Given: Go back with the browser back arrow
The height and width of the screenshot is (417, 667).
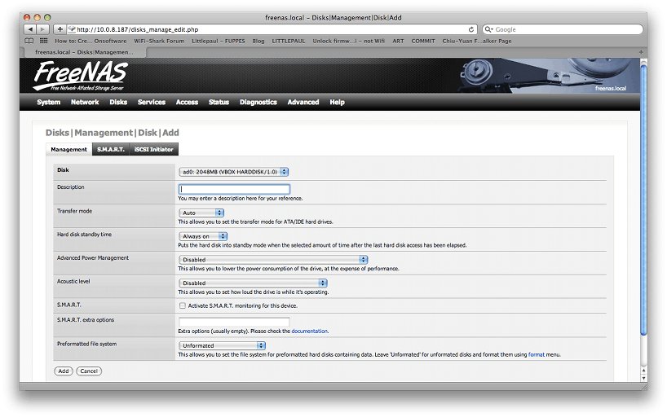Looking at the screenshot, I should tap(30, 29).
